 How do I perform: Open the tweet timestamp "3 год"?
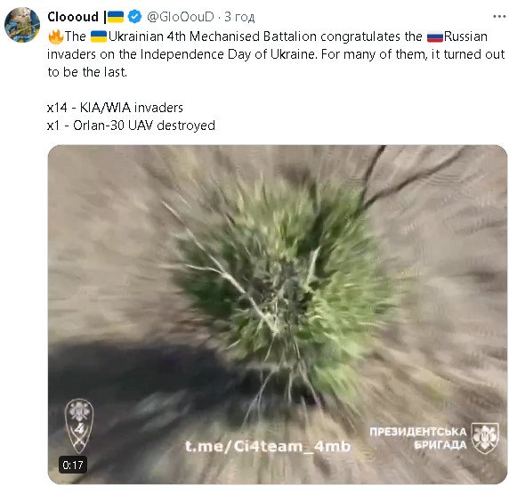click(239, 17)
